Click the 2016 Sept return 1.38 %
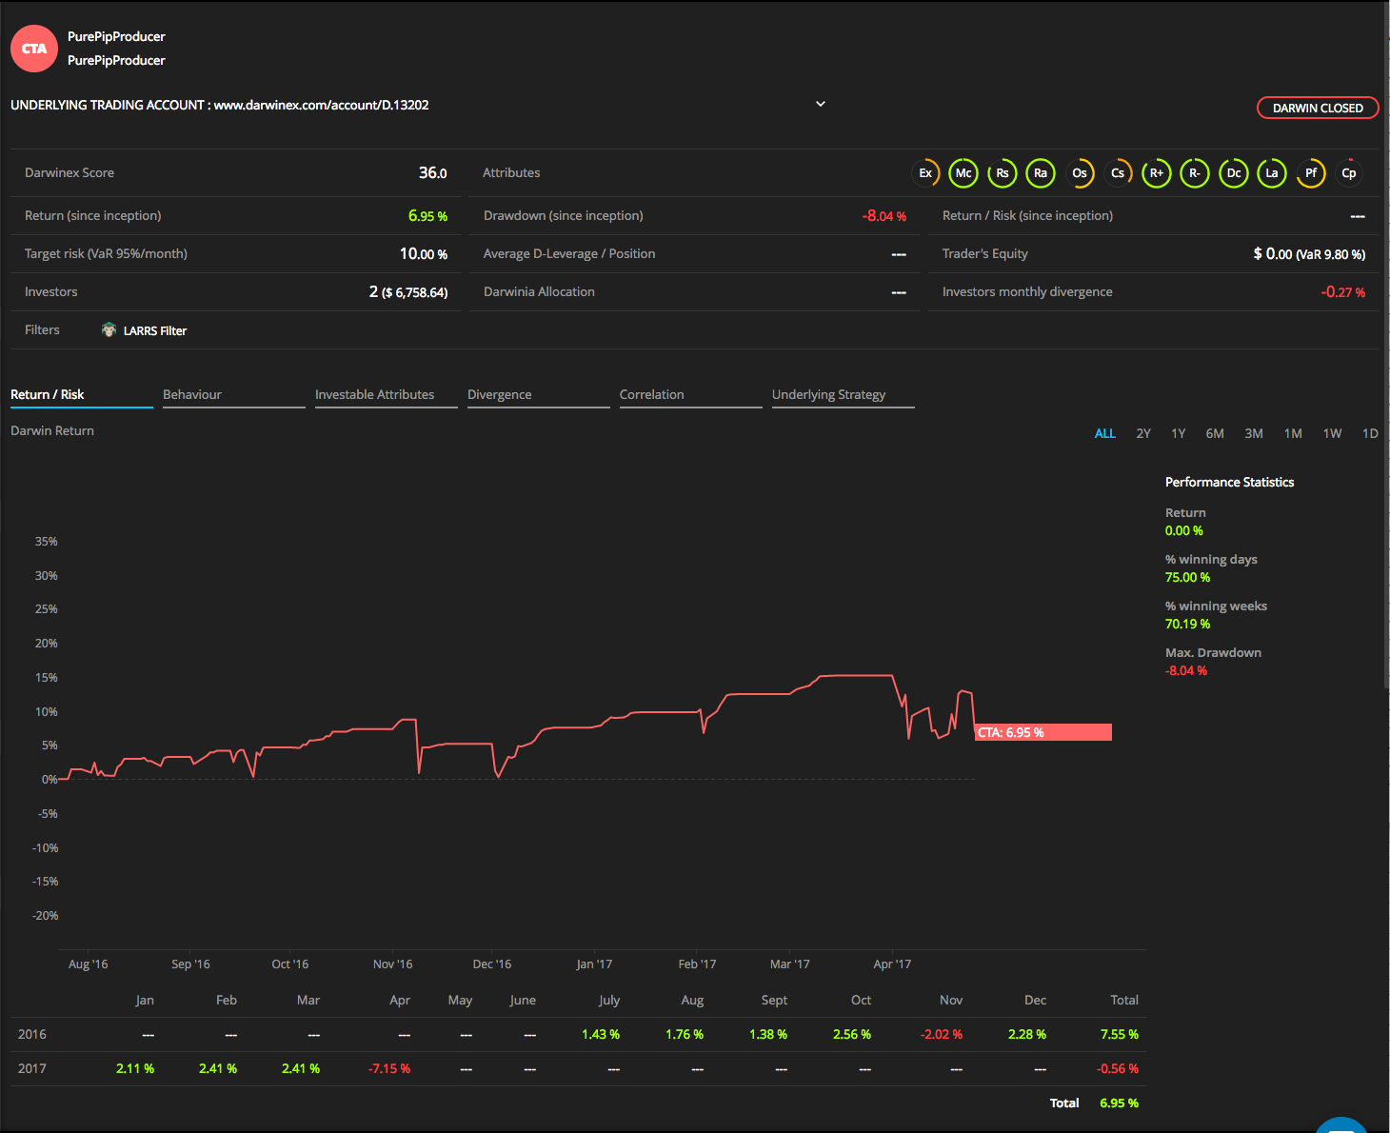Screen dimensions: 1390x1133 768,1034
